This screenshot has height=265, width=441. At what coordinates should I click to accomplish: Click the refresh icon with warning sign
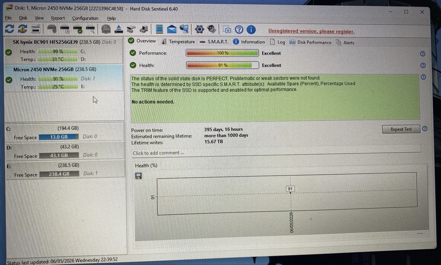point(23,29)
